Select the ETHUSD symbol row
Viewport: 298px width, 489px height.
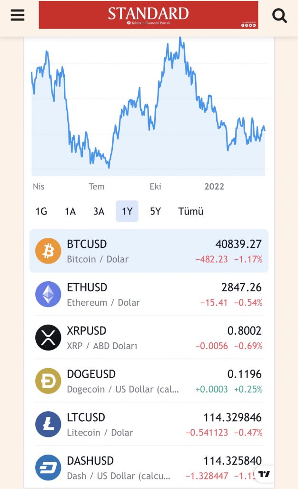[149, 294]
